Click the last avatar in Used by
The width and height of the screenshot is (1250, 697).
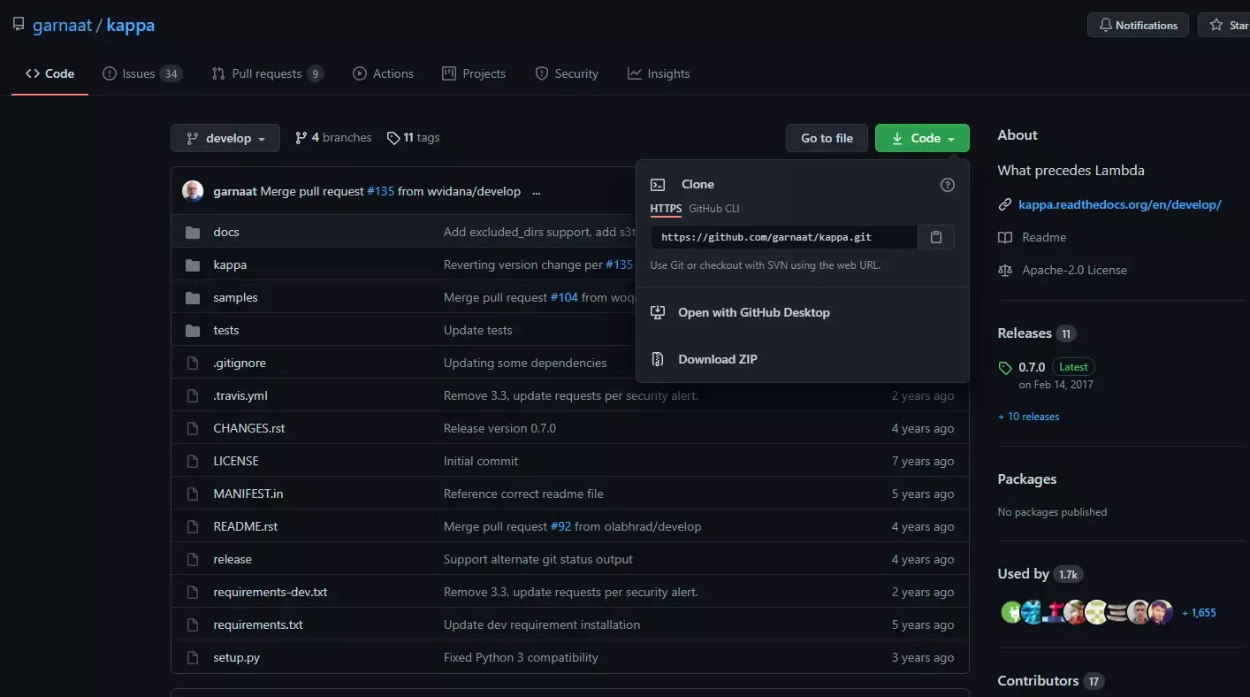point(1162,612)
